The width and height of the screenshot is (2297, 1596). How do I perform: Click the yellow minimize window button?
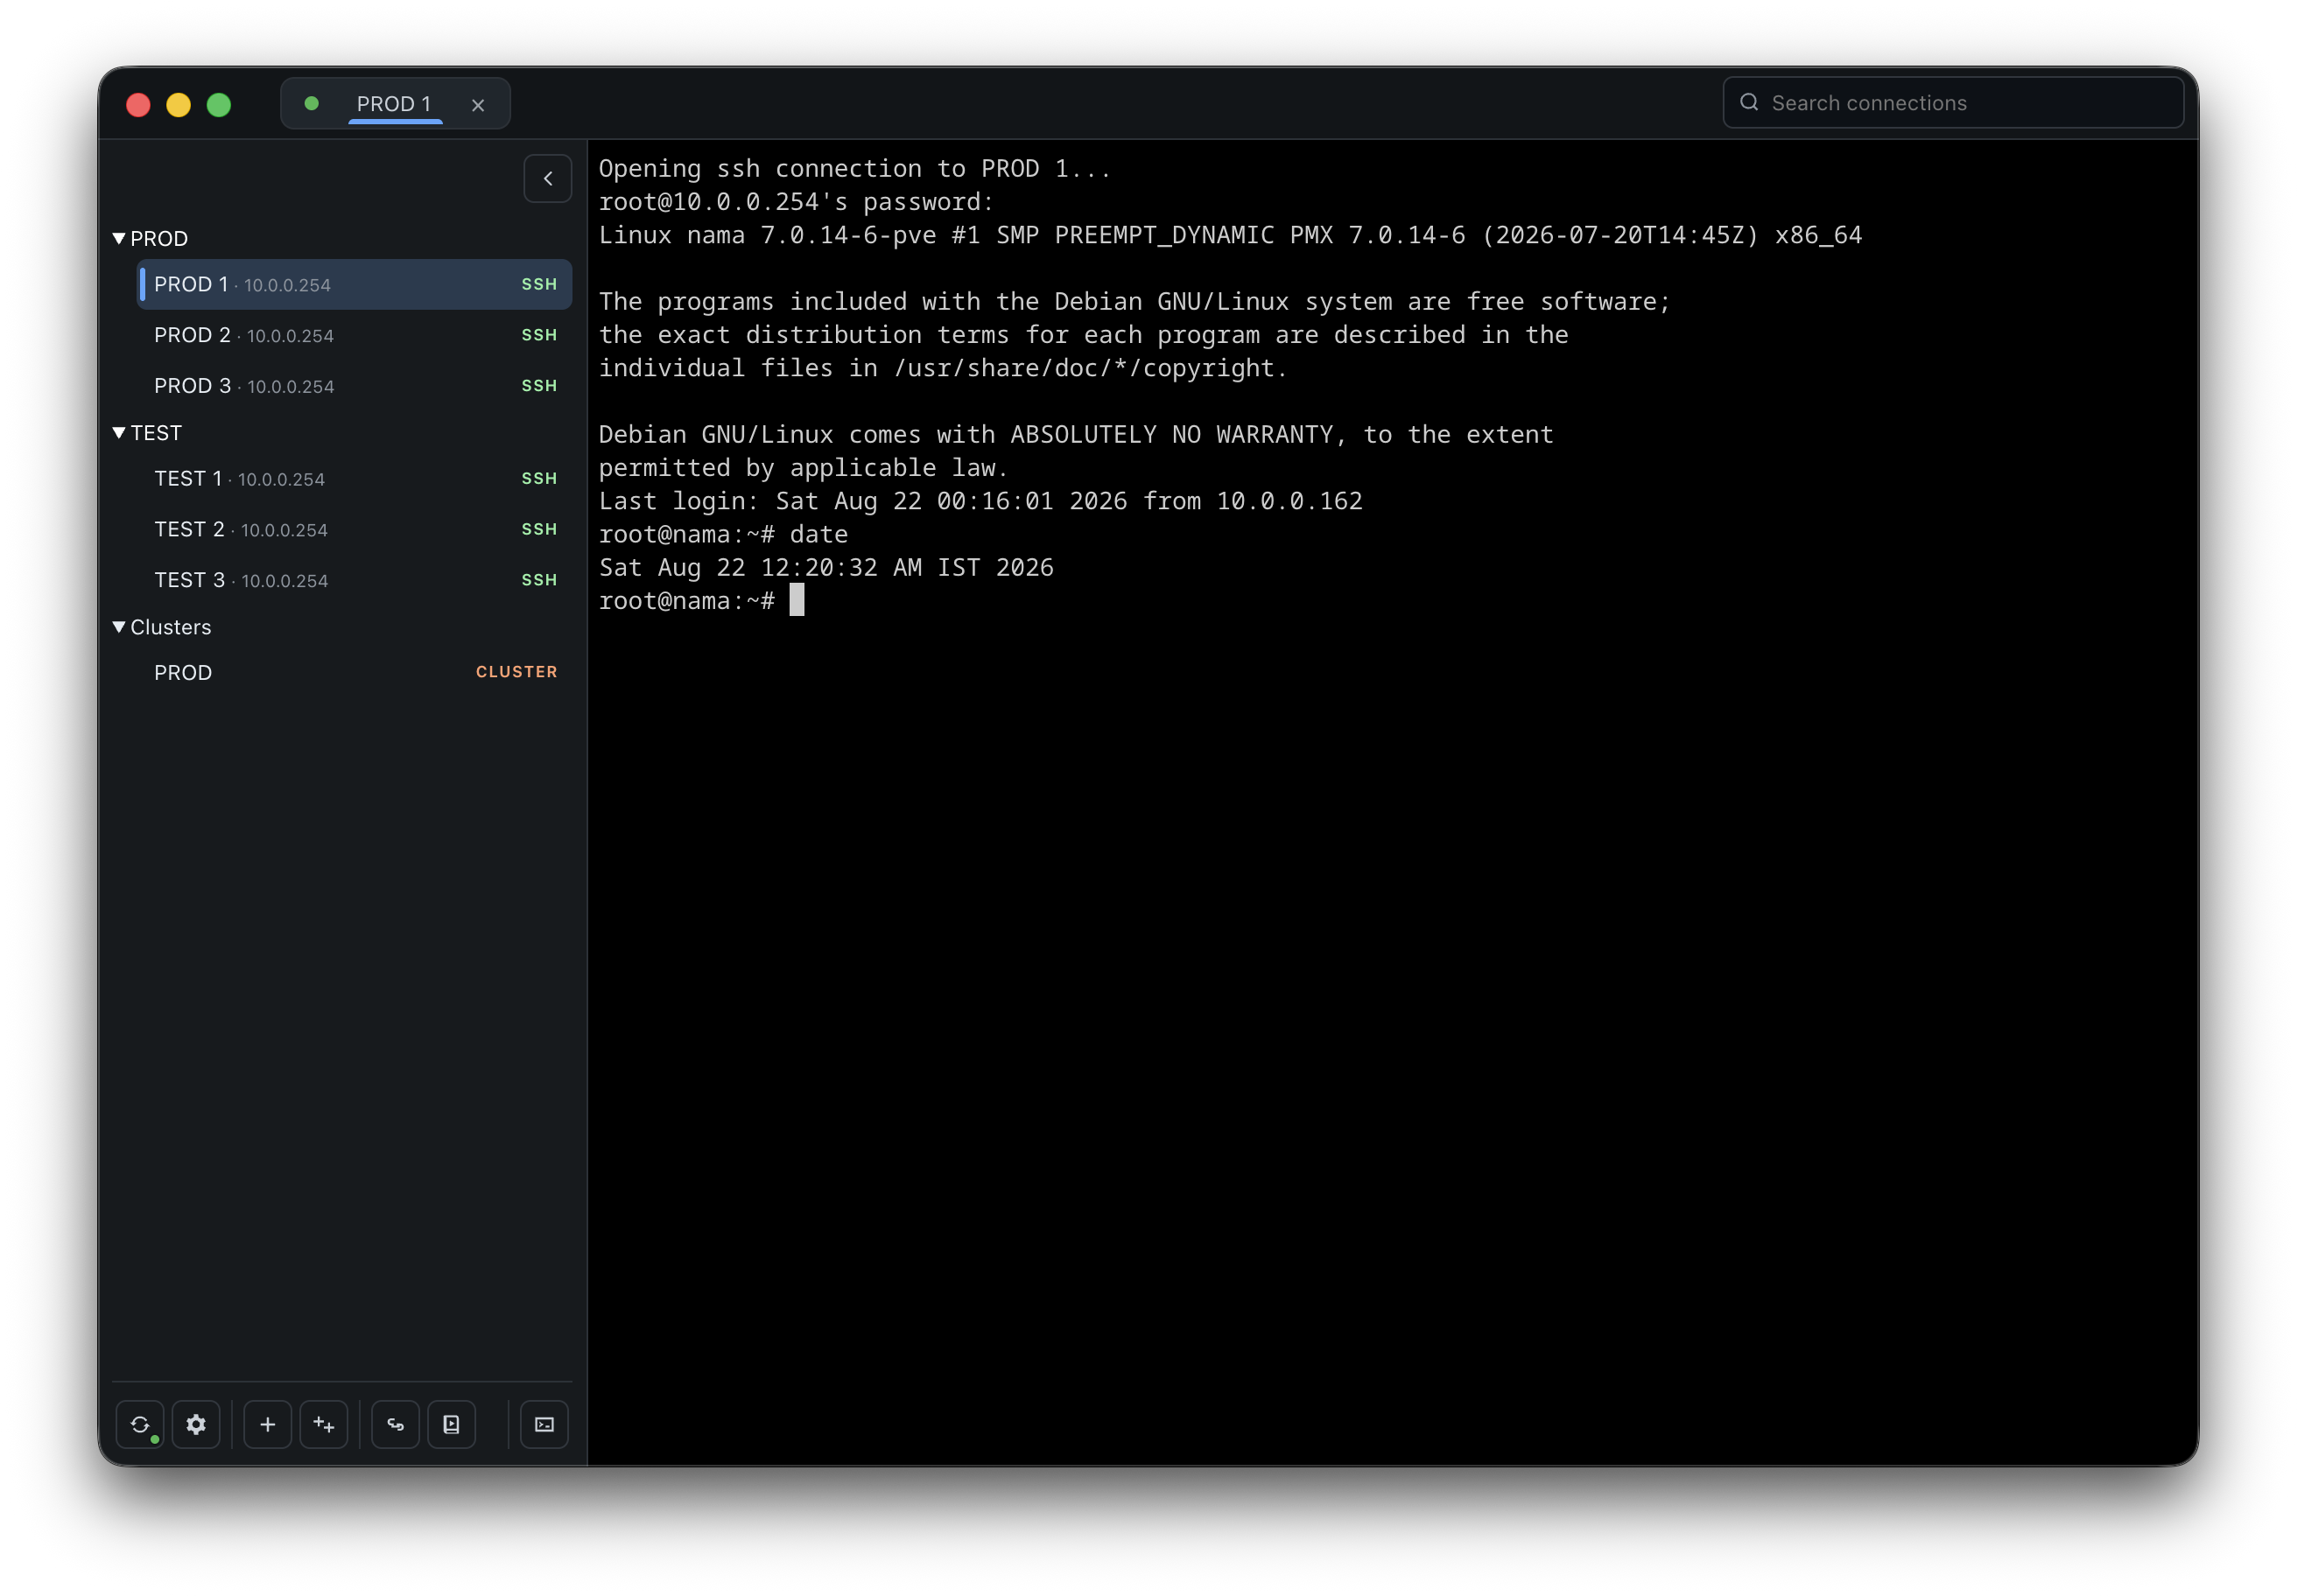(179, 105)
